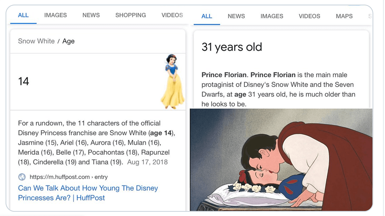Switch to NEWS tab on right results
Image resolution: width=385 pixels, height=216 pixels.
click(236, 16)
